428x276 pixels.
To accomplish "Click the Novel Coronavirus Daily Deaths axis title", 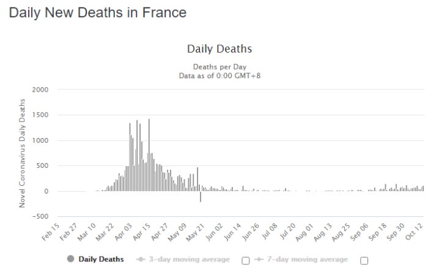I will [22, 153].
